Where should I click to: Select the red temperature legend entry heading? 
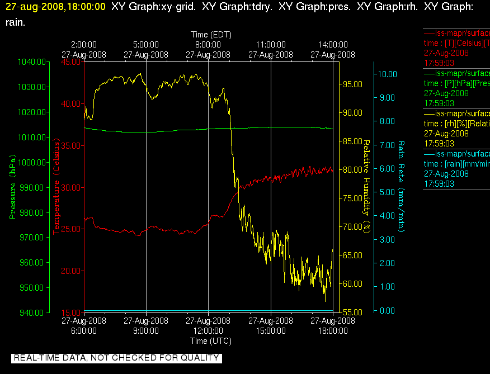[x=456, y=33]
